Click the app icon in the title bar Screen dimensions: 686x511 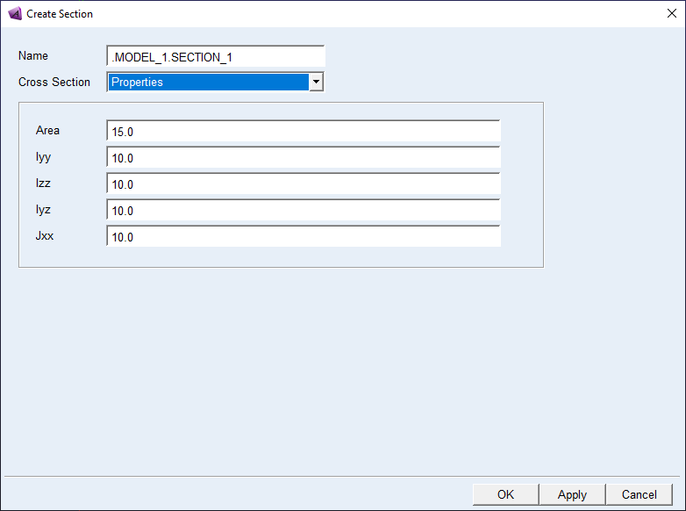click(14, 14)
